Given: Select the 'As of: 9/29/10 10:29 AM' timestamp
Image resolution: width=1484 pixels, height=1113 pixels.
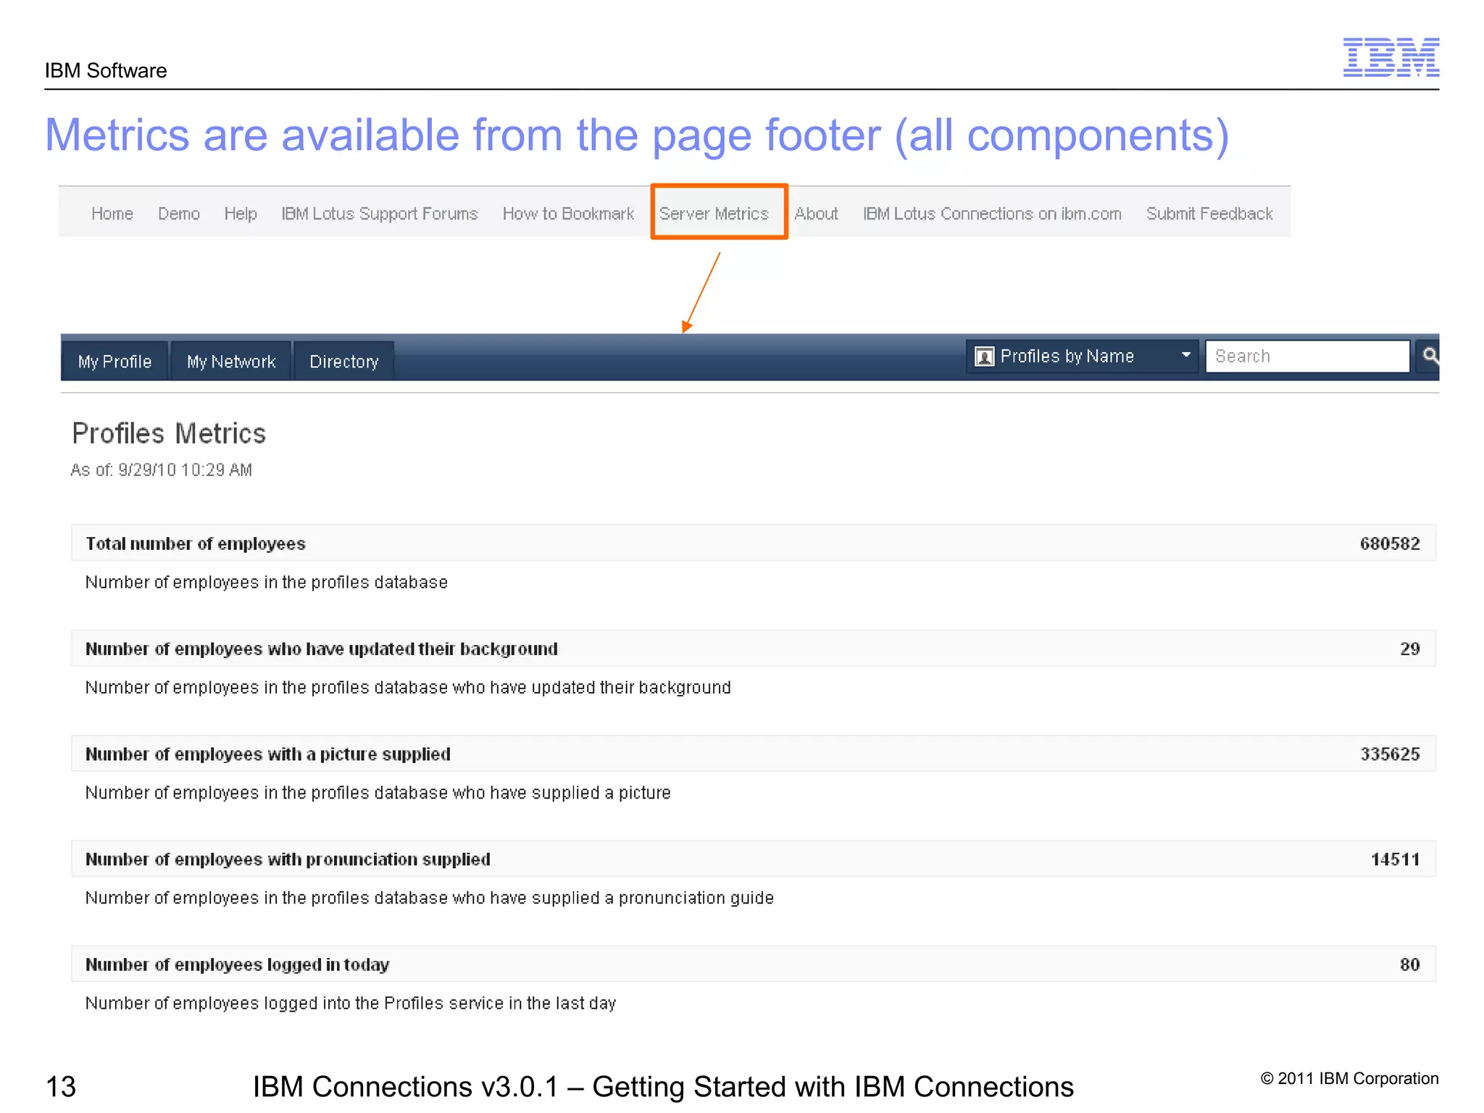Looking at the screenshot, I should 162,470.
